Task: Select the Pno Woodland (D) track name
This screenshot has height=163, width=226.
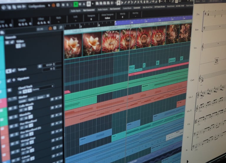Action: click(31, 130)
